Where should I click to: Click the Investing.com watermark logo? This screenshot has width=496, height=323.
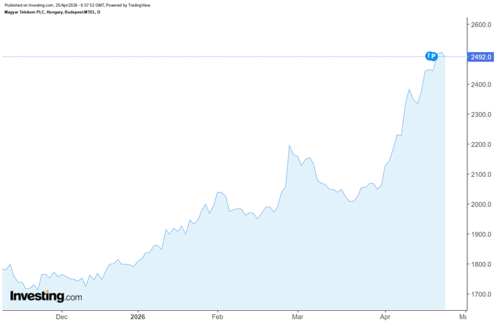(46, 296)
